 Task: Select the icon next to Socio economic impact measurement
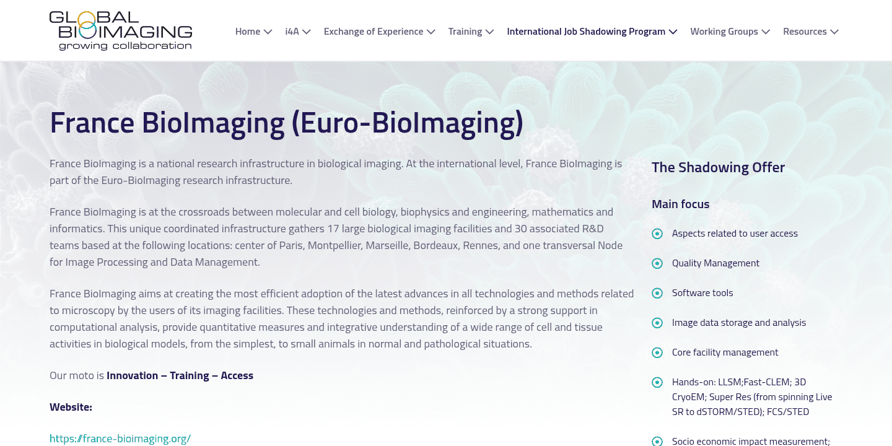click(657, 441)
